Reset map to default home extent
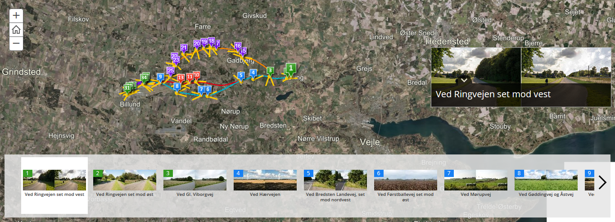This screenshot has width=615, height=222. [x=16, y=30]
